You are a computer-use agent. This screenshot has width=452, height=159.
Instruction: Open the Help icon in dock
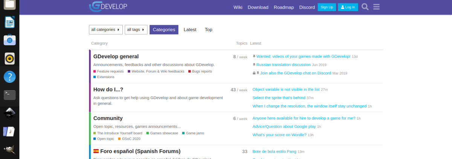[9, 77]
